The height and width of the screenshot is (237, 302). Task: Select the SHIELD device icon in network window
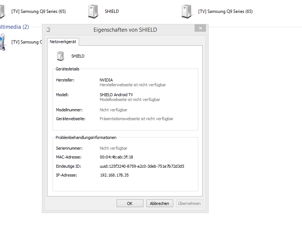pos(93,11)
